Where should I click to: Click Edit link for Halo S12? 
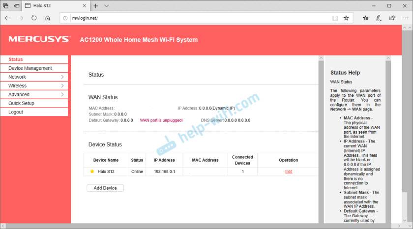[289, 172]
